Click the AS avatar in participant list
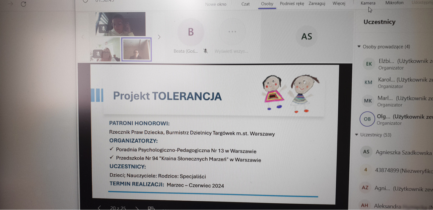This screenshot has height=210, width=433. pyautogui.click(x=366, y=152)
